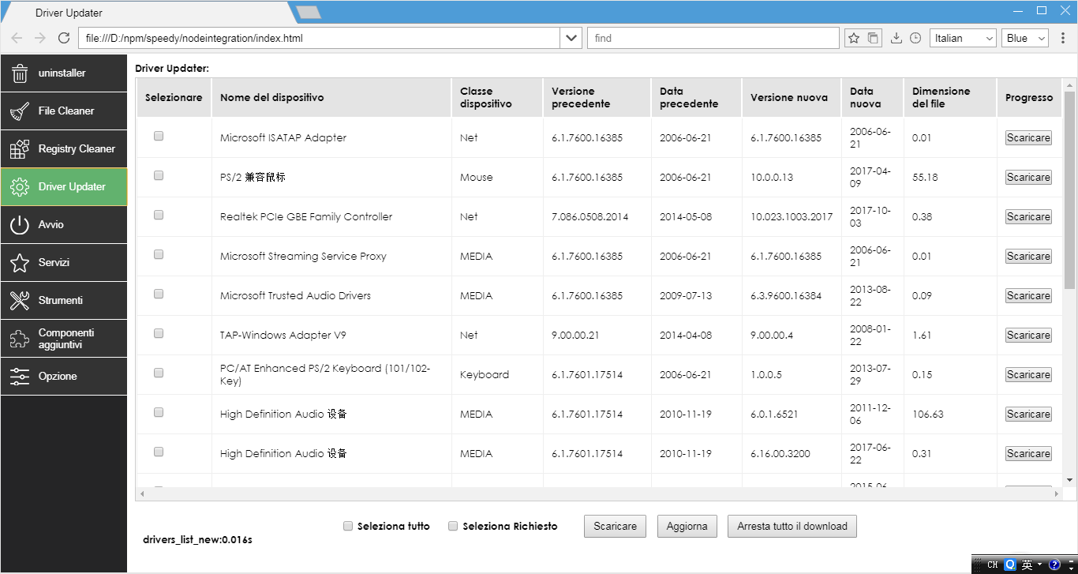Viewport: 1078px width, 574px height.
Task: Click the Avvio power icon
Action: click(20, 225)
